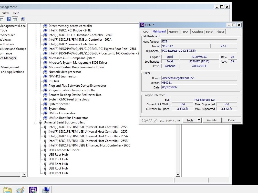
Task: Minimize the CPU-Z window
Action: pyautogui.click(x=229, y=25)
